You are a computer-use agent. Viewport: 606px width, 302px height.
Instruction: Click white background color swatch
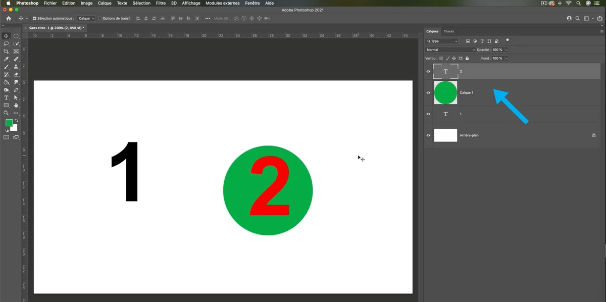point(15,128)
